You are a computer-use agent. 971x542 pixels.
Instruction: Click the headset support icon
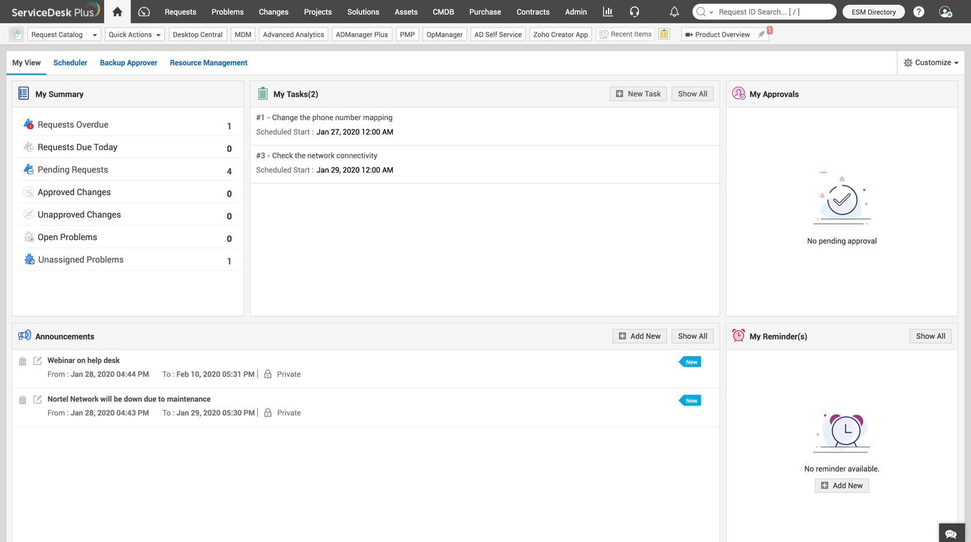point(635,12)
